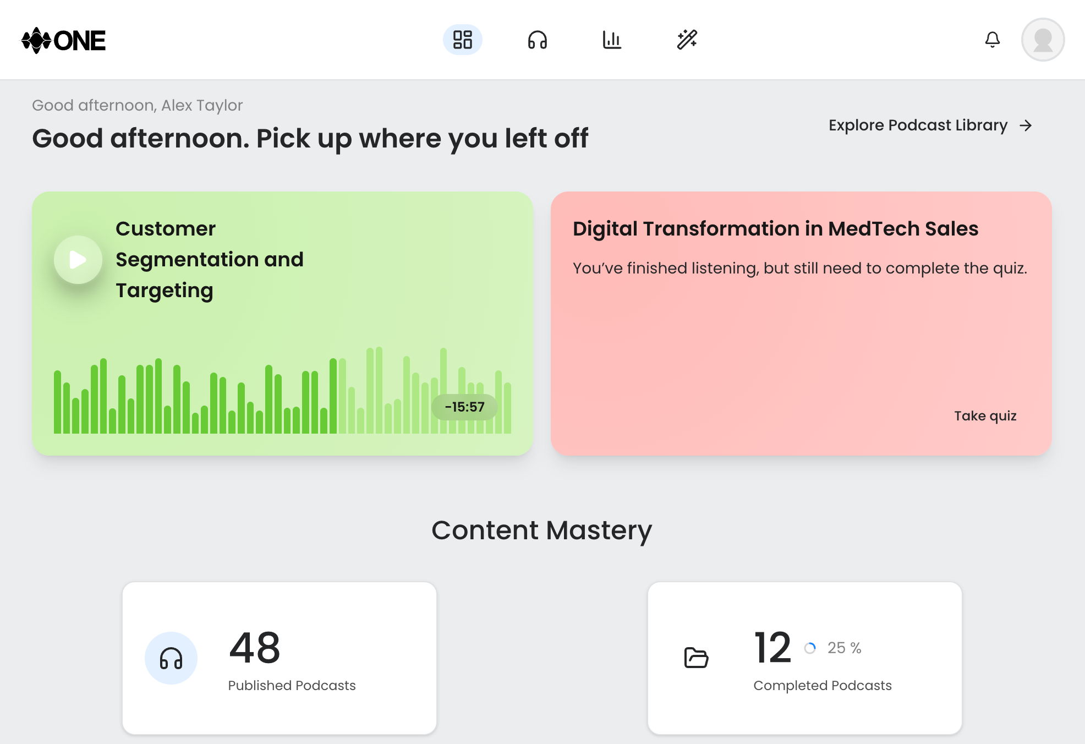Open the profile avatar menu
Screen dimensions: 1085x744
pos(1043,39)
